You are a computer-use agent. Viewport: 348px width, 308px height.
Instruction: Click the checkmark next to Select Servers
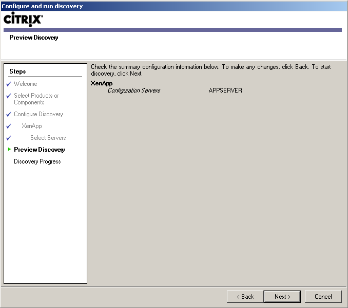click(x=9, y=138)
